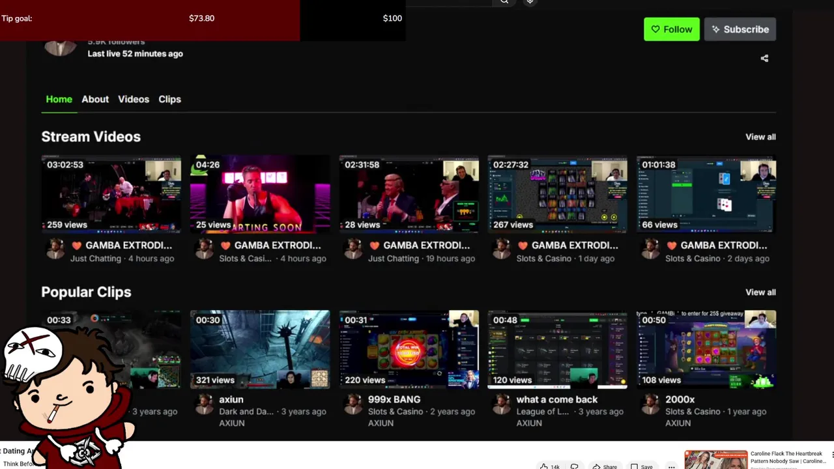
Task: Play the 00:31 999x BANG clip thumbnail
Action: 409,349
